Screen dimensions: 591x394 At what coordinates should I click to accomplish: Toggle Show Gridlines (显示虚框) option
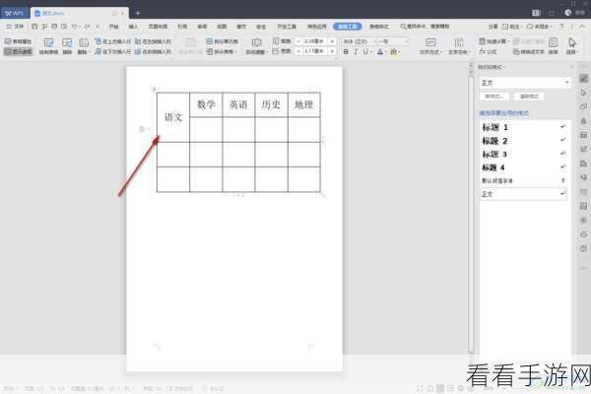point(18,51)
